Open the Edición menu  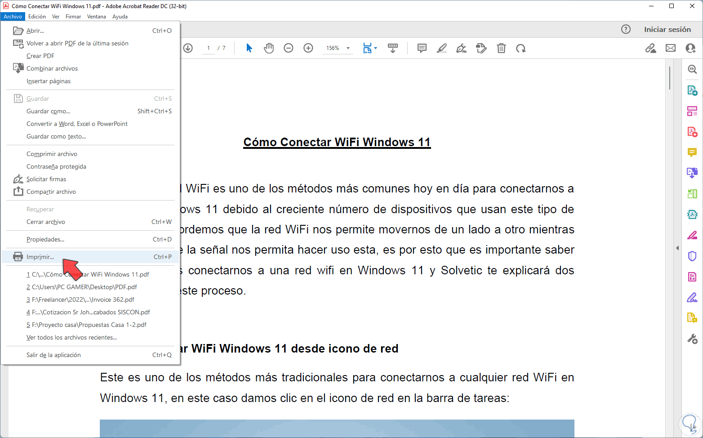[37, 17]
